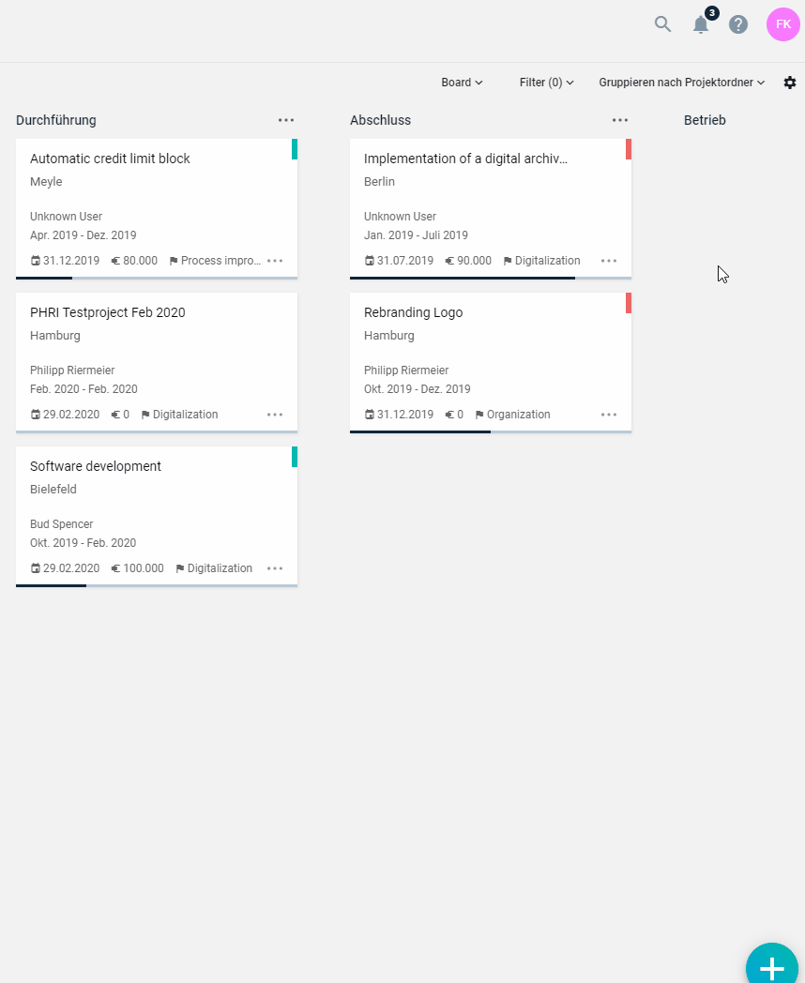Click the teal status marker on Software development
Viewport: 805px width, 983px height.
click(294, 457)
